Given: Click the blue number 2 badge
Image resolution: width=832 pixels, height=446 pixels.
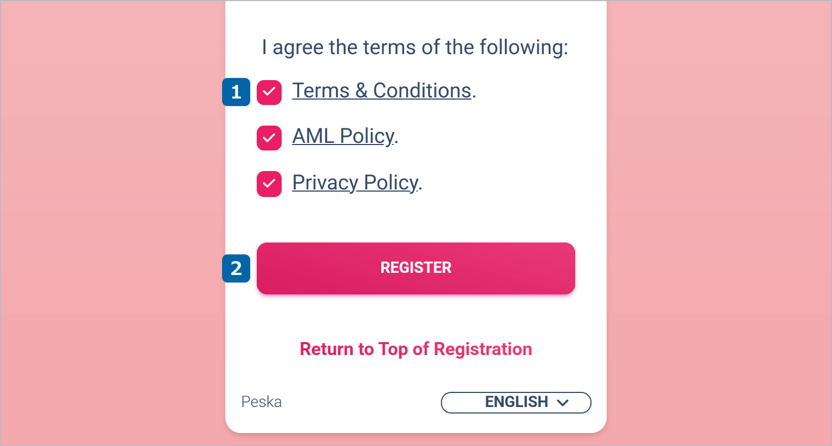Looking at the screenshot, I should click(x=236, y=268).
